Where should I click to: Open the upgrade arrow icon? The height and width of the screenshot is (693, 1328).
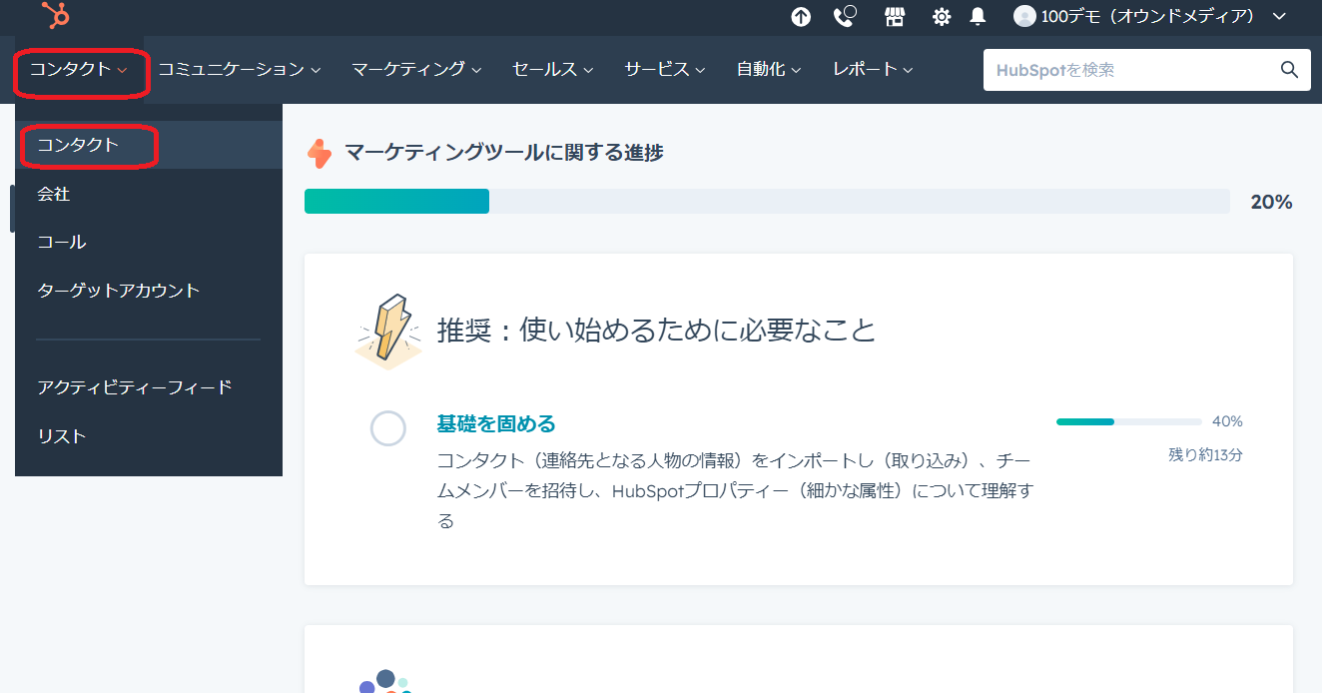[801, 16]
